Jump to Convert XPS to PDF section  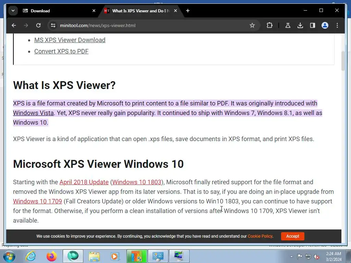pos(61,51)
